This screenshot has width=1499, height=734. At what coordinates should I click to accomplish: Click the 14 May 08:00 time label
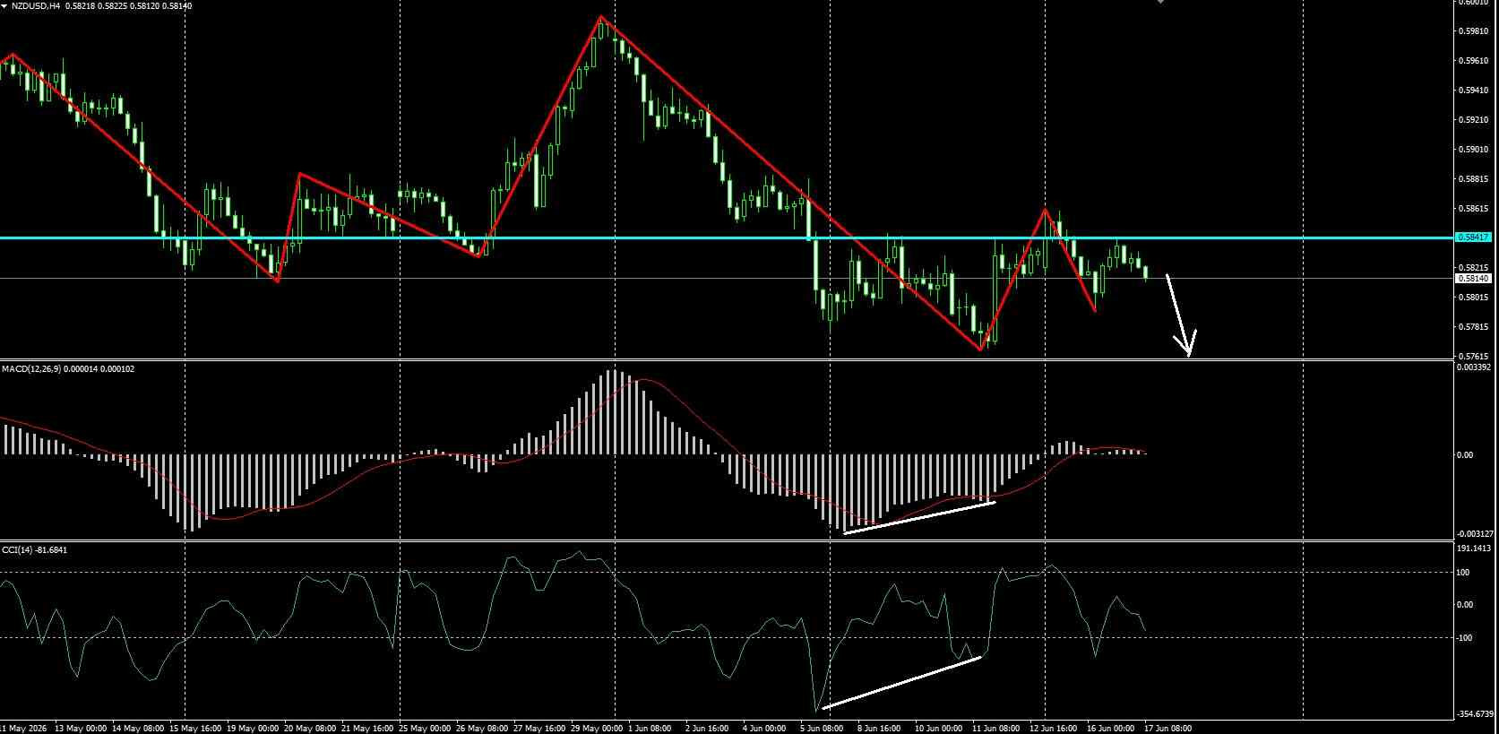tap(139, 729)
